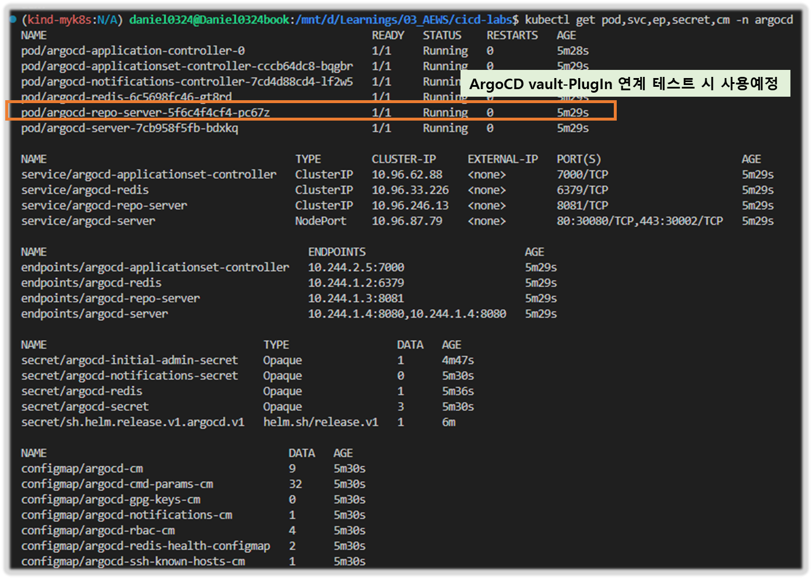Click configmap/argocd-rbac-cm name
The image size is (812, 579).
[98, 530]
